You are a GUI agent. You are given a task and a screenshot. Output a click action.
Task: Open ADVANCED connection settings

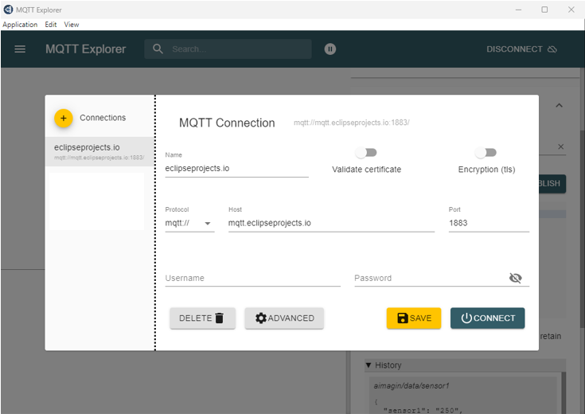[284, 318]
